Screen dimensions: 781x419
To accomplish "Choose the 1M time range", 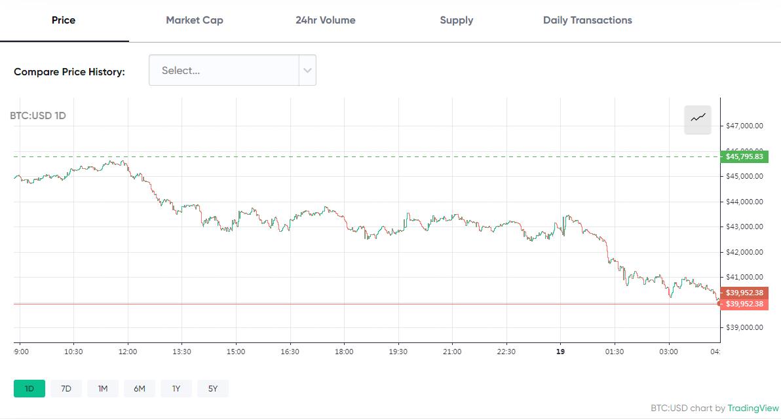I will 102,388.
